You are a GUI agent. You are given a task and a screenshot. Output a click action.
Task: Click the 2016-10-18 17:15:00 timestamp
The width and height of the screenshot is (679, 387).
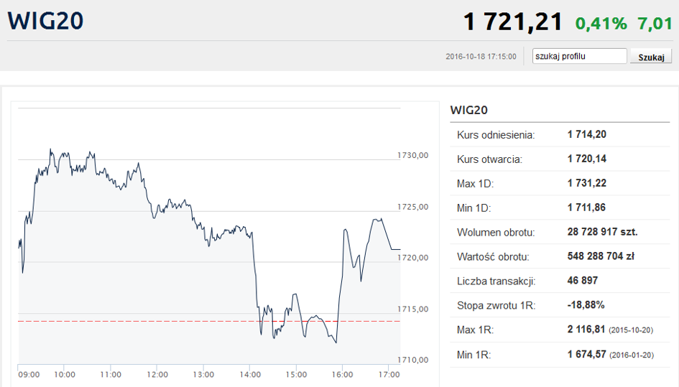point(481,57)
